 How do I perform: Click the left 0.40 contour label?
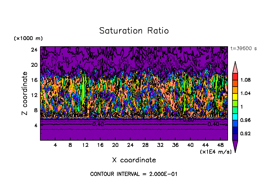click(x=98, y=124)
